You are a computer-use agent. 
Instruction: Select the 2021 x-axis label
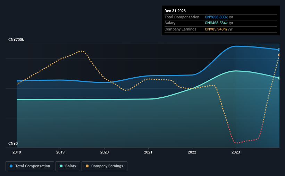click(148, 152)
